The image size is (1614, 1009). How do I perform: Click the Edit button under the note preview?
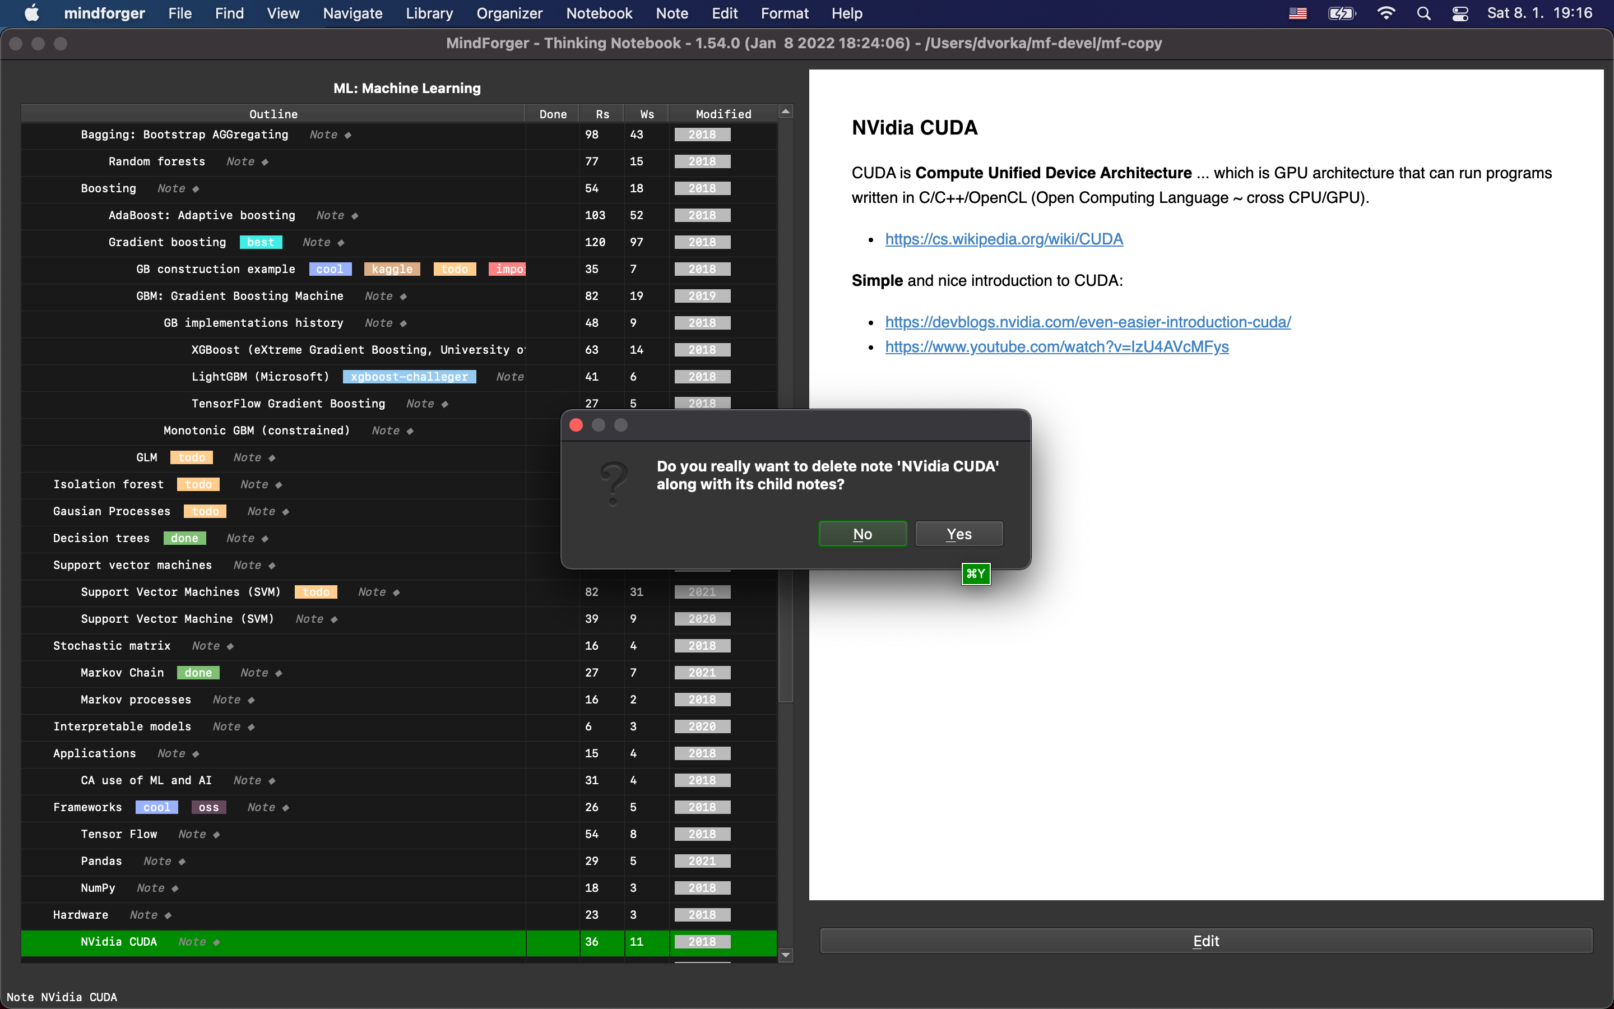point(1206,941)
